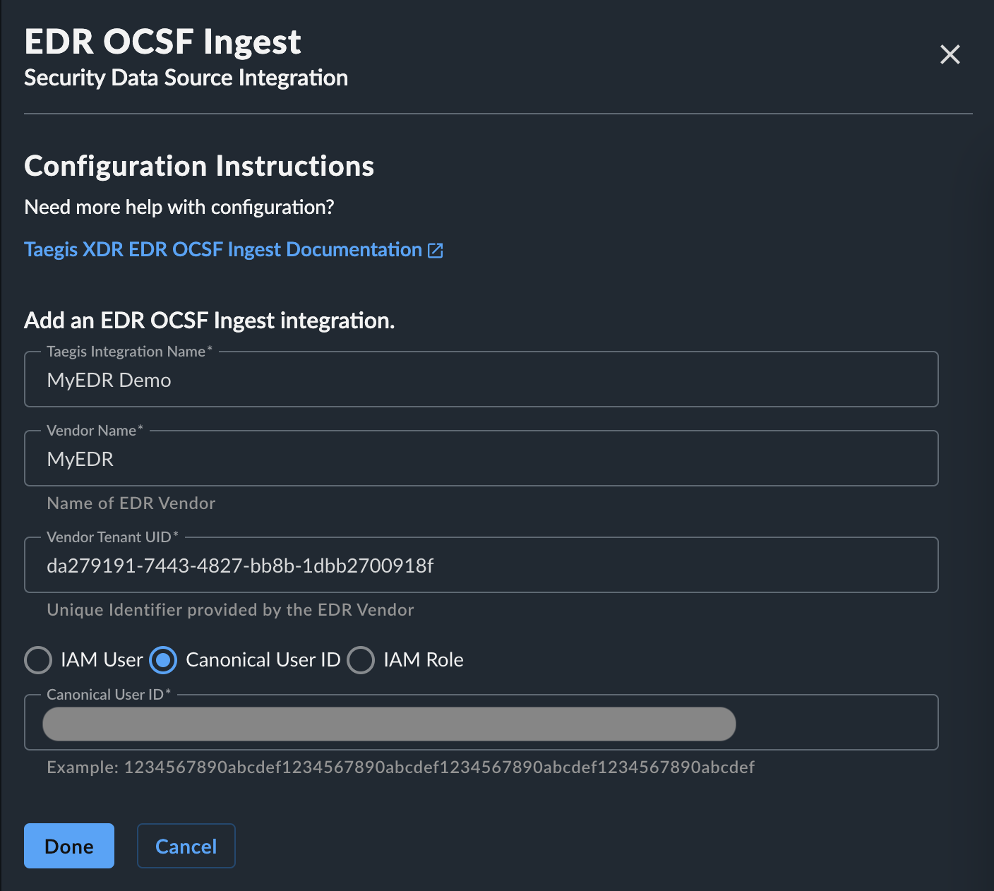Click the EDR OCSF Ingest title
The image size is (994, 891).
[162, 42]
